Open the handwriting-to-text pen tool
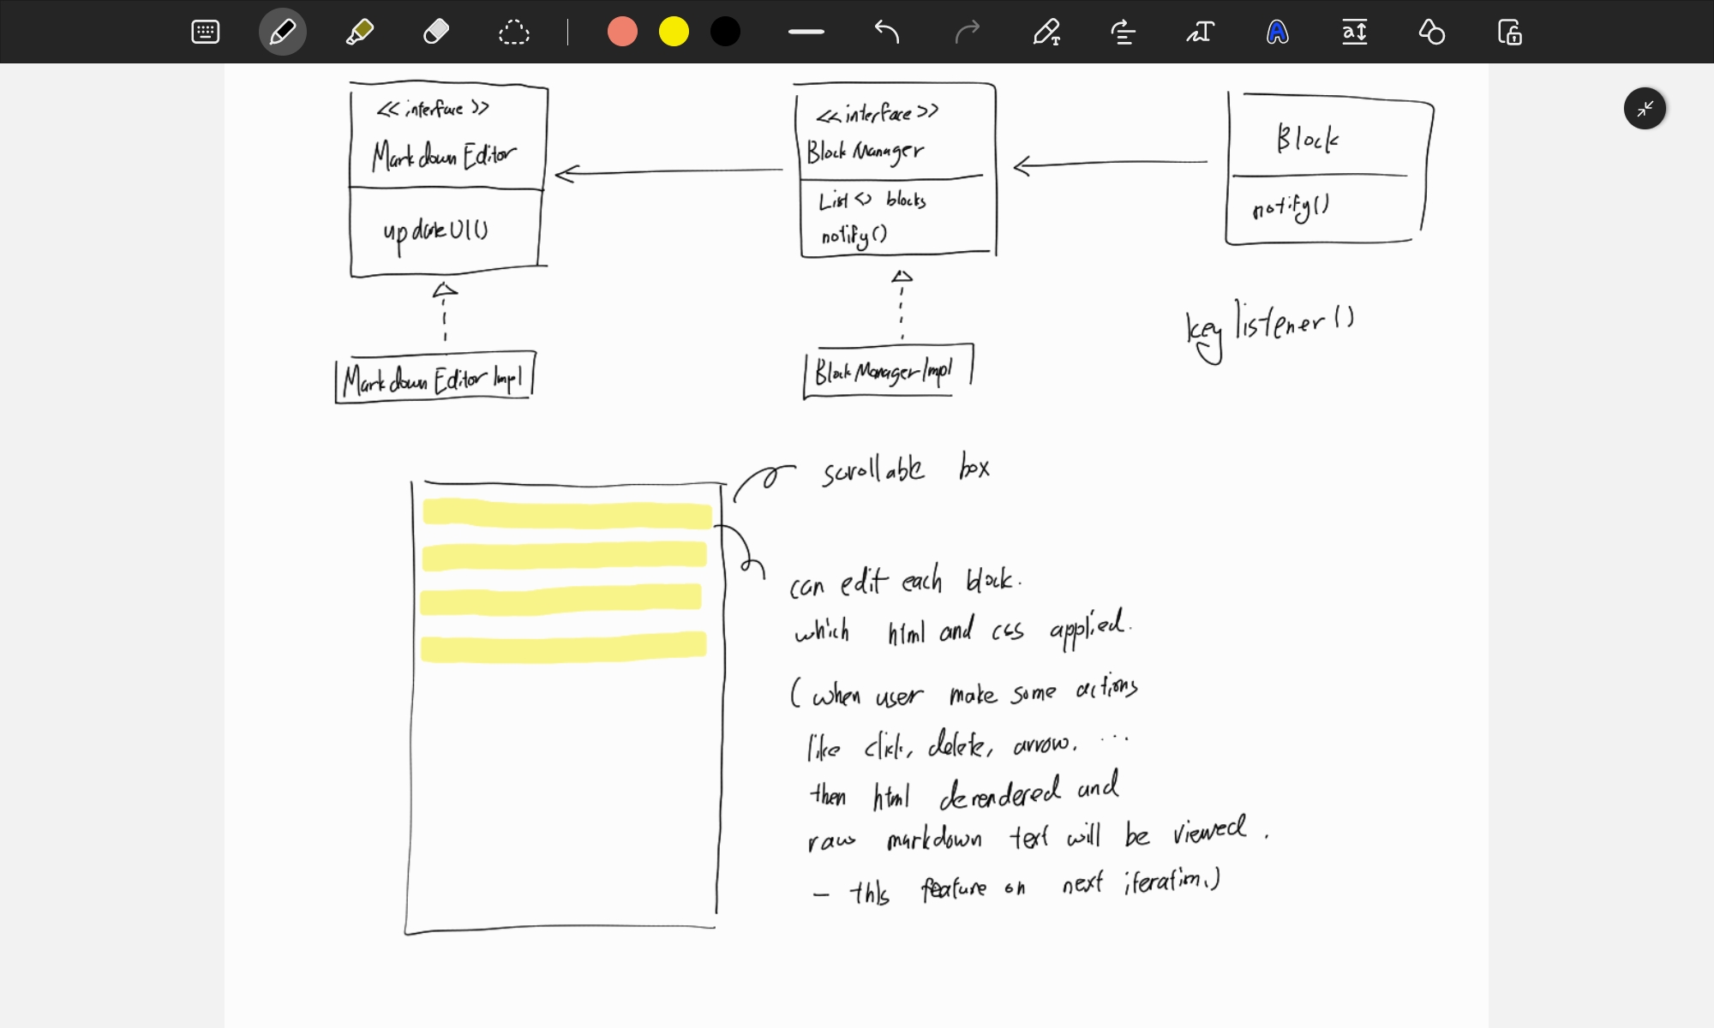The image size is (1714, 1028). tap(1046, 33)
